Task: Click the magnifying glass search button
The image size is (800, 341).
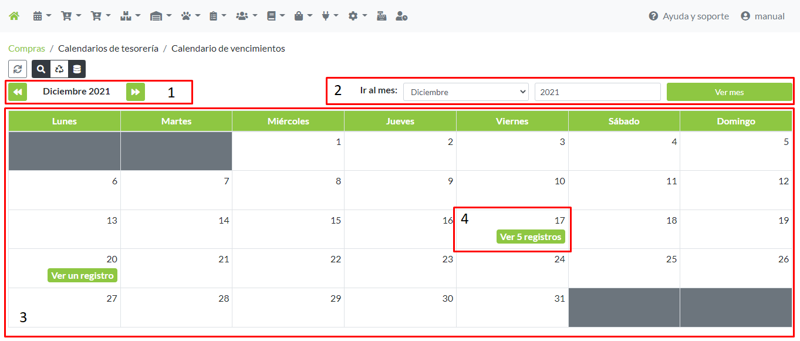Action: pos(41,69)
